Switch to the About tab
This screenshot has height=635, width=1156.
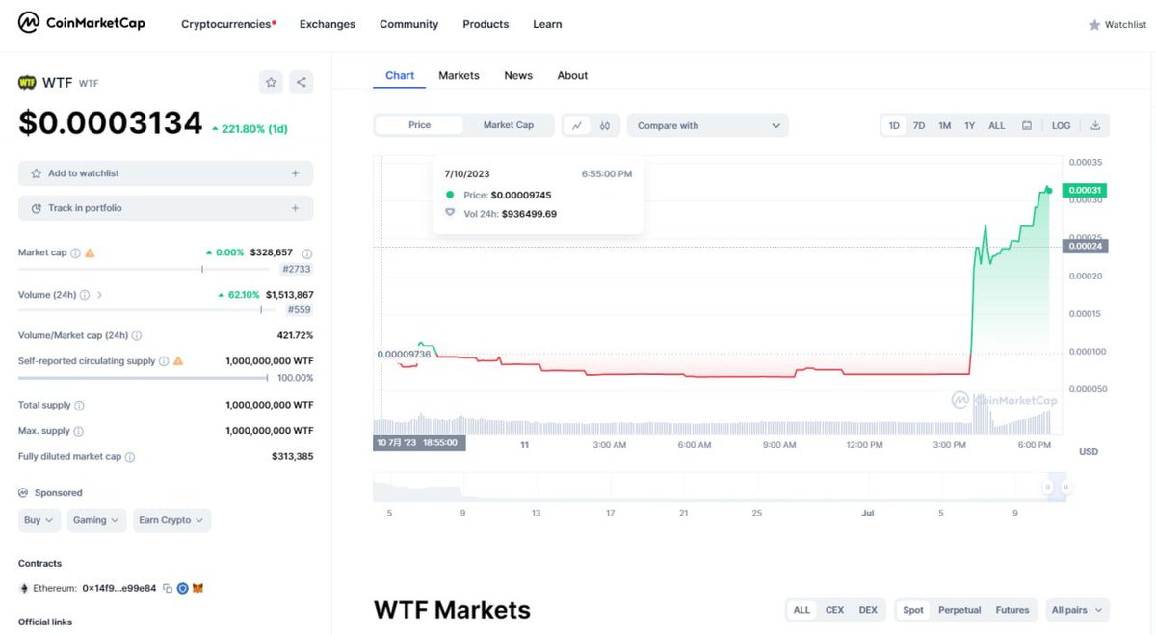[x=572, y=75]
